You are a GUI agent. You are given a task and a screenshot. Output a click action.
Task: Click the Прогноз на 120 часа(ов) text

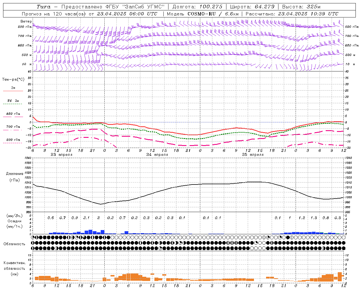point(54,14)
